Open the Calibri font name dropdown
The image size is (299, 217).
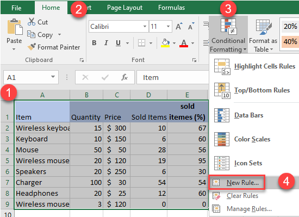145,26
